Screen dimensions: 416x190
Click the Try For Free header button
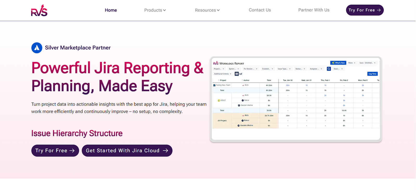[365, 10]
